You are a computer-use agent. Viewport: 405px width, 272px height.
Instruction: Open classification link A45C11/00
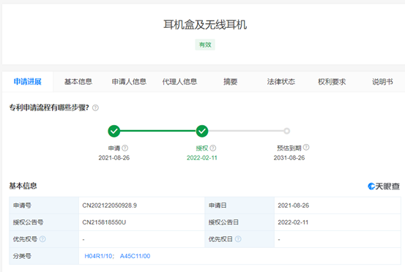click(135, 256)
